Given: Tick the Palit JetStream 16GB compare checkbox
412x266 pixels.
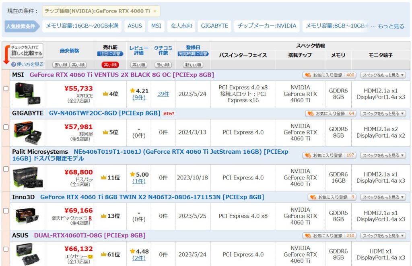Looking at the screenshot, I should (6, 169).
